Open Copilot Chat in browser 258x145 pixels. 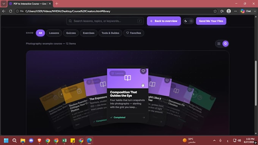(x=246, y=11)
